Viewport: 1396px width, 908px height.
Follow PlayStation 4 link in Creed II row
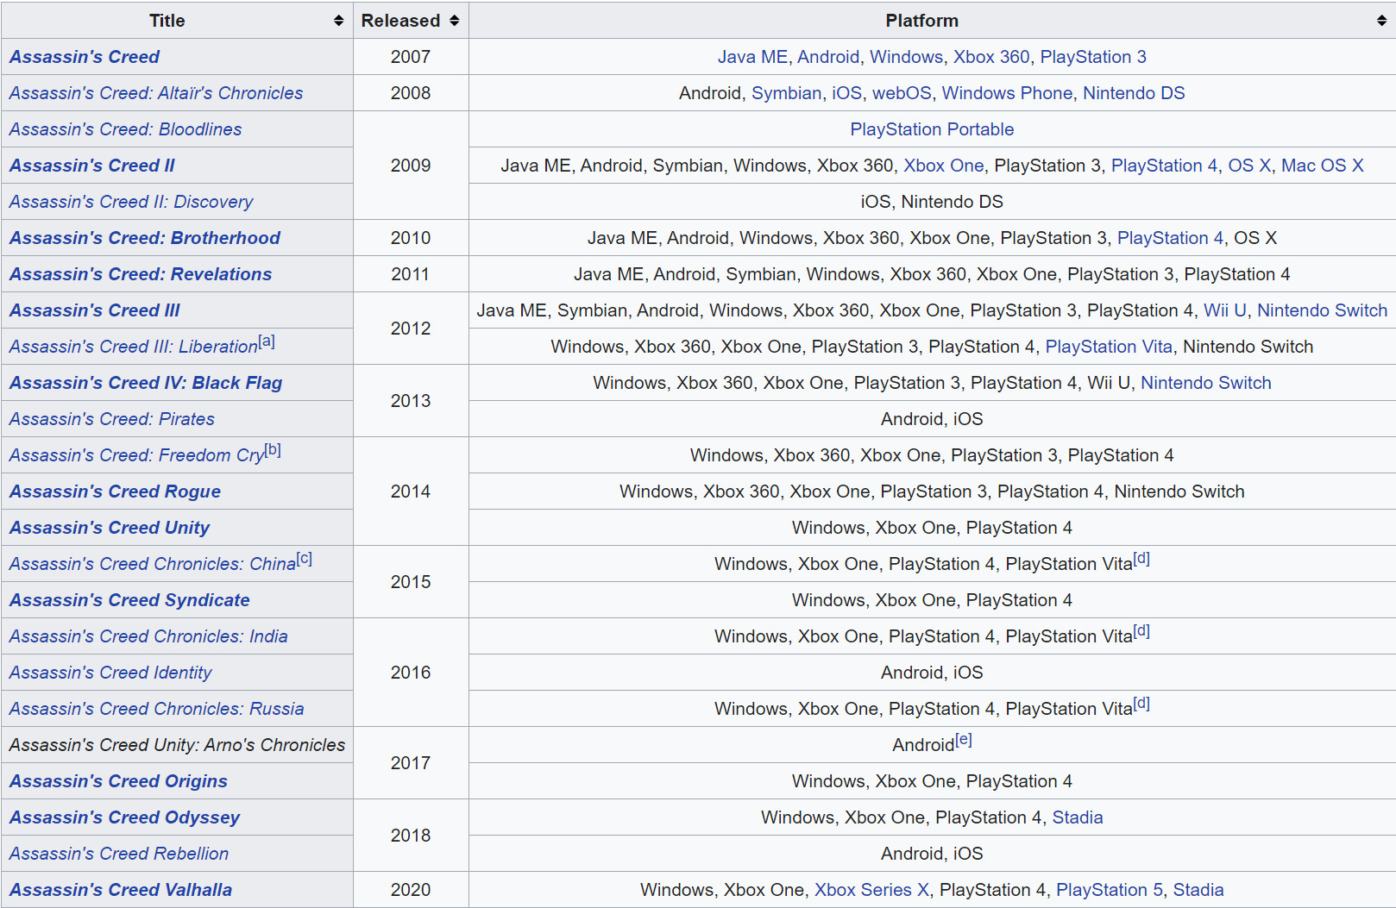coord(1165,166)
